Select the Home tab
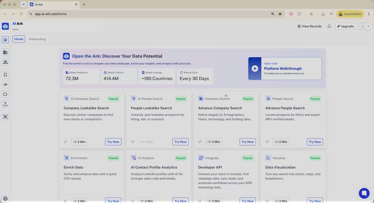This screenshot has width=374, height=203. point(19,39)
